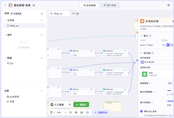Switch to 业务逻辑 view

click(x=89, y=5)
